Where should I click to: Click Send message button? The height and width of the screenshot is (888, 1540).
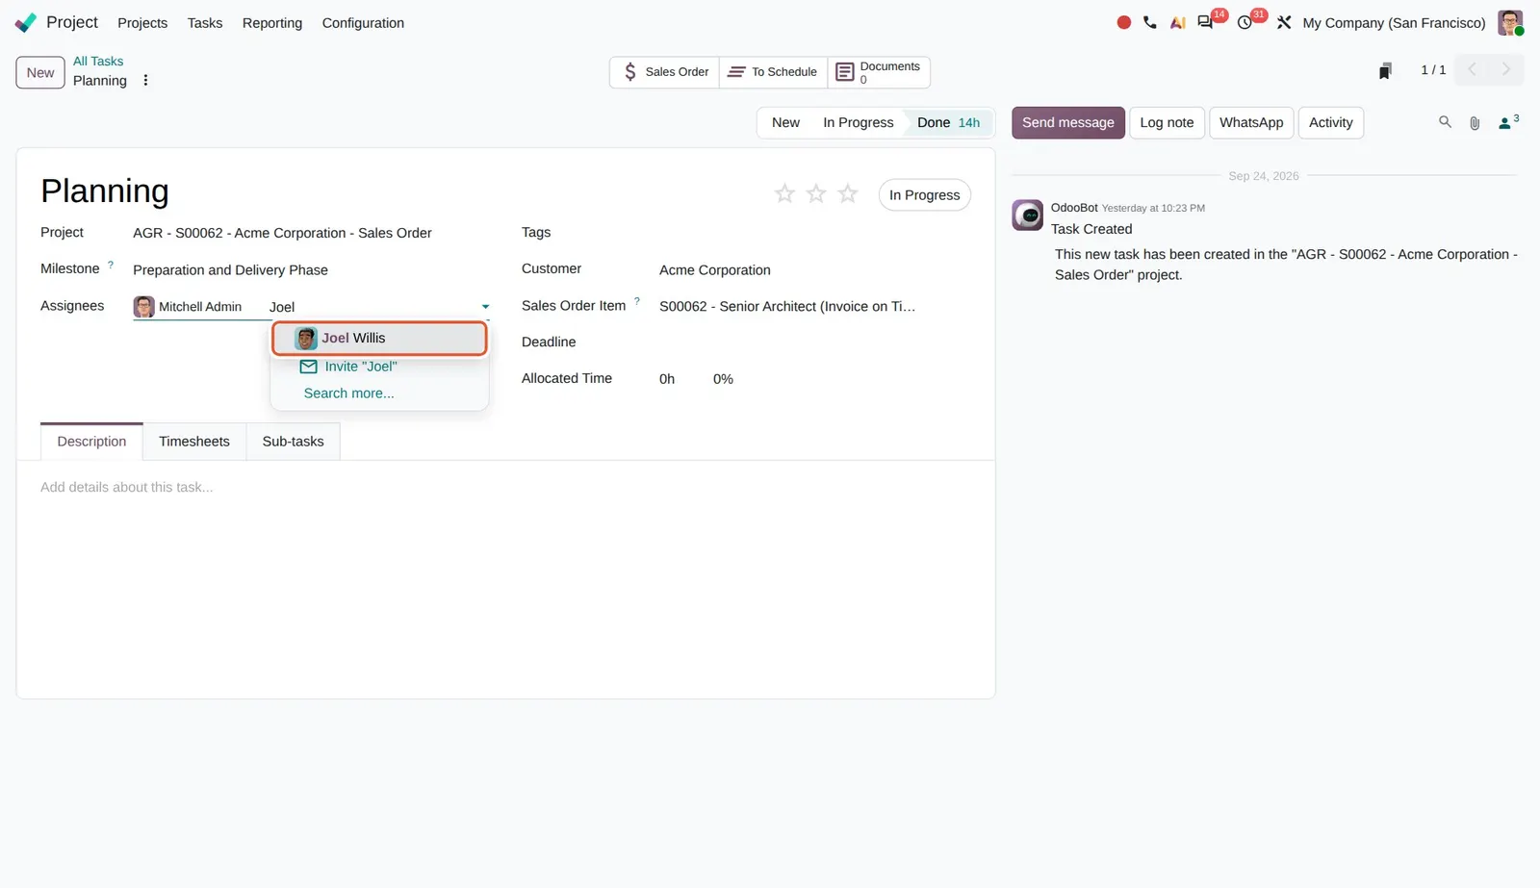click(x=1067, y=123)
